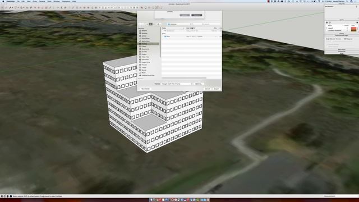Click the file list horizontal scrollbar
The width and height of the screenshot is (359, 202).
pos(184,78)
